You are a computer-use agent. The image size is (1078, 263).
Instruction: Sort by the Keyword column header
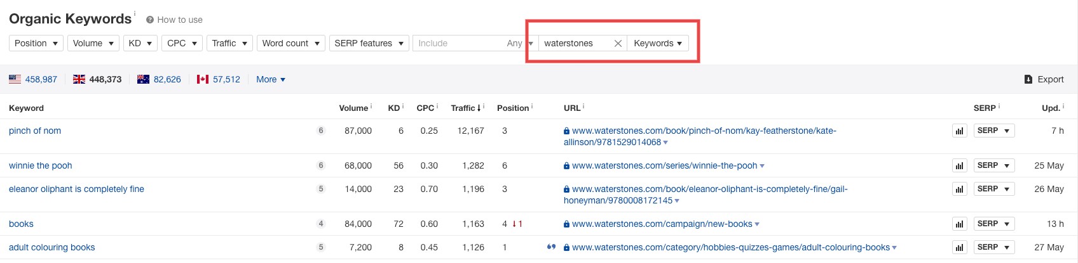[26, 108]
